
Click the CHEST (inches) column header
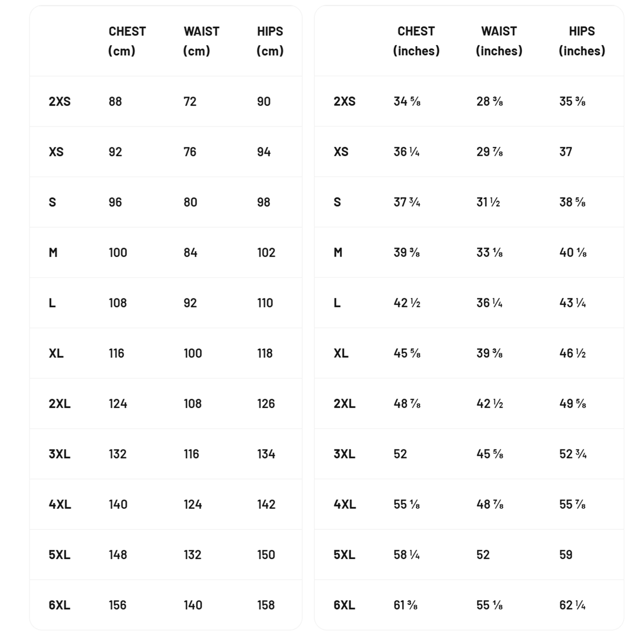(416, 41)
